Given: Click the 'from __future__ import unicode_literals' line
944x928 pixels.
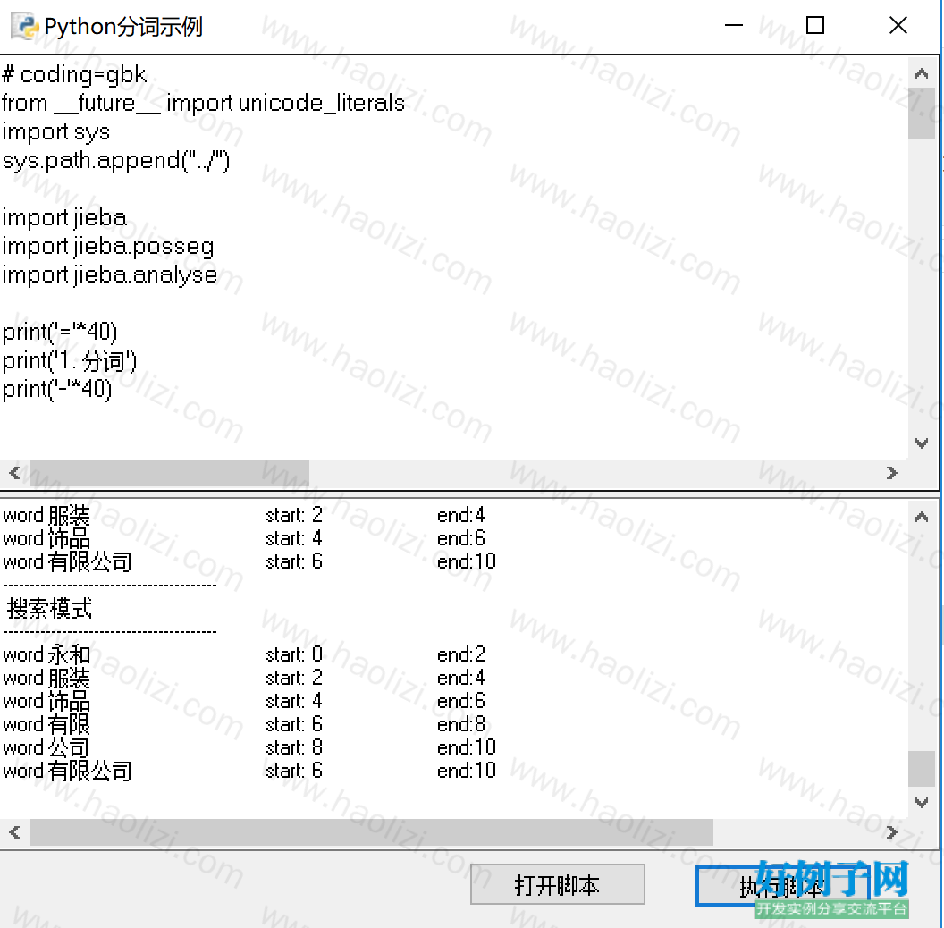Looking at the screenshot, I should coord(204,103).
